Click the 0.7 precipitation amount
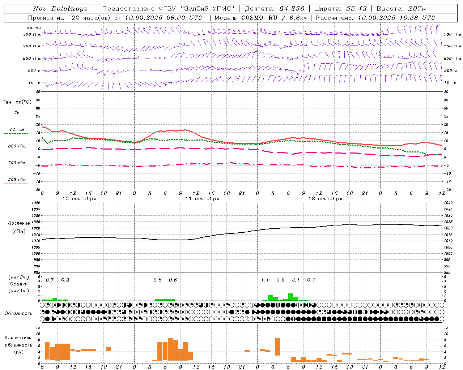The width and height of the screenshot is (463, 370). tap(50, 280)
